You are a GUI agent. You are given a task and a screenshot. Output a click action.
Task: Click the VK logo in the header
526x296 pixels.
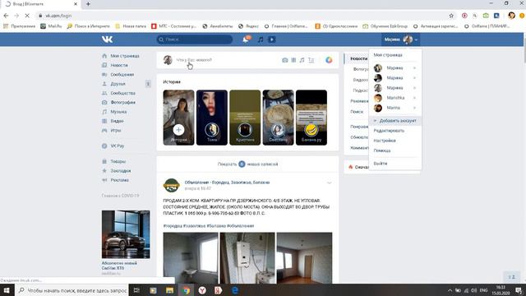(108, 39)
